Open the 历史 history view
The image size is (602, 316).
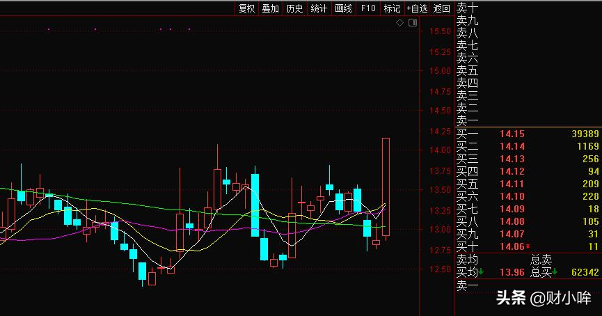[294, 8]
